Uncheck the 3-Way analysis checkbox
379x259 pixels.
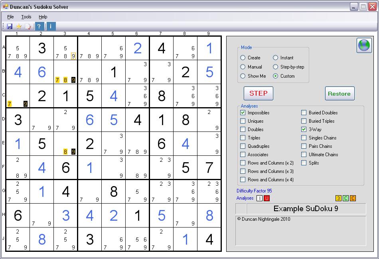point(304,129)
